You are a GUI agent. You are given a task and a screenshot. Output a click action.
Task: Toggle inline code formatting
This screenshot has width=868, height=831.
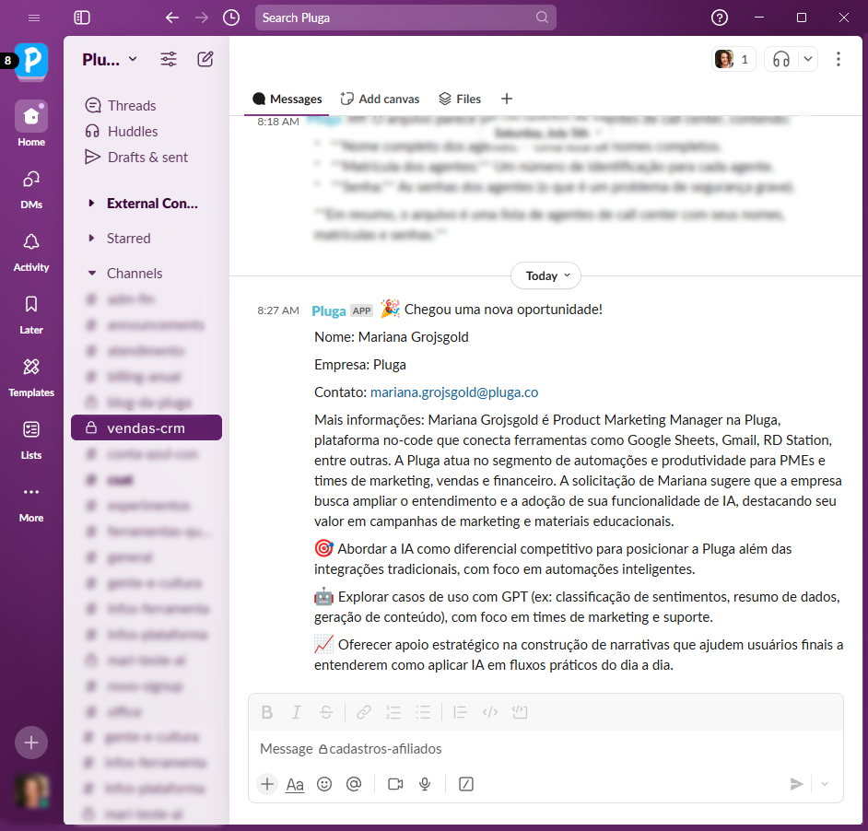click(x=490, y=712)
